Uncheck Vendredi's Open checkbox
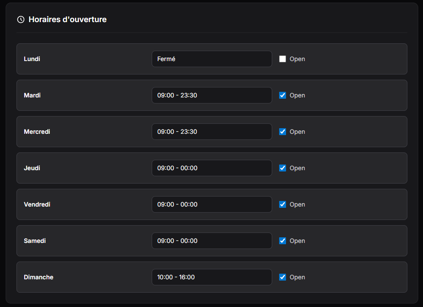 point(283,204)
